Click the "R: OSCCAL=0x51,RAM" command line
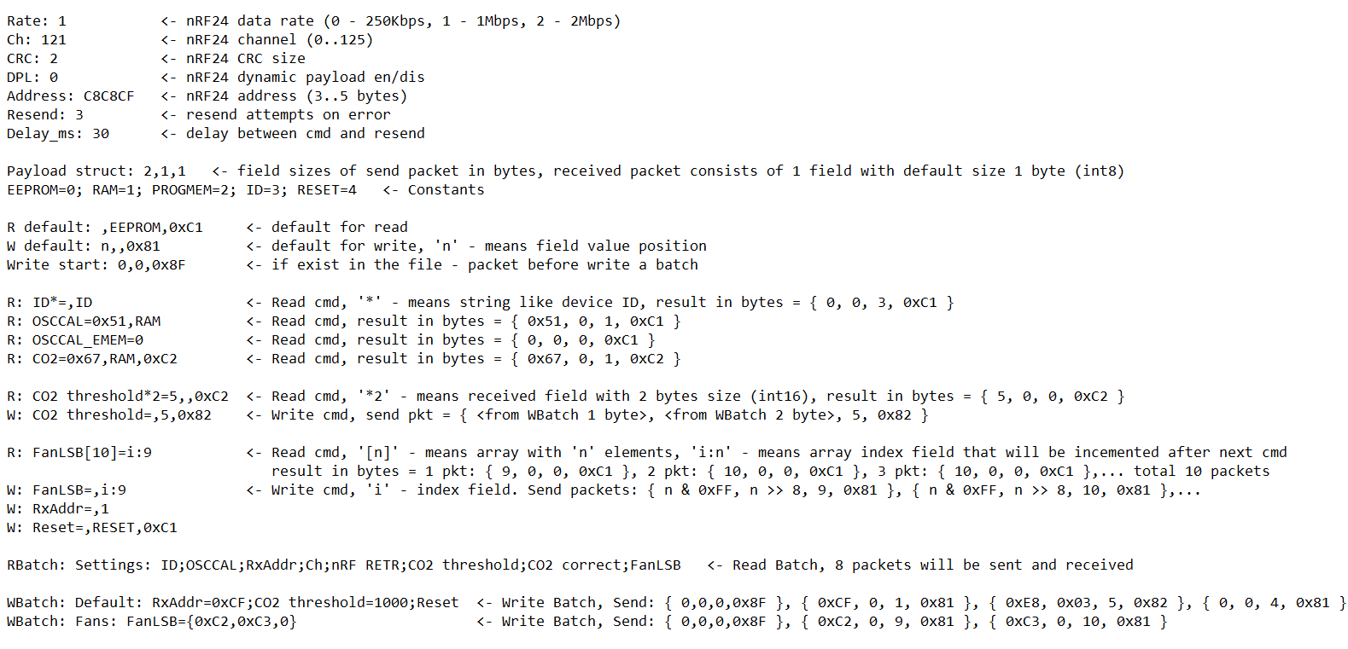The image size is (1348, 649). pyautogui.click(x=84, y=322)
